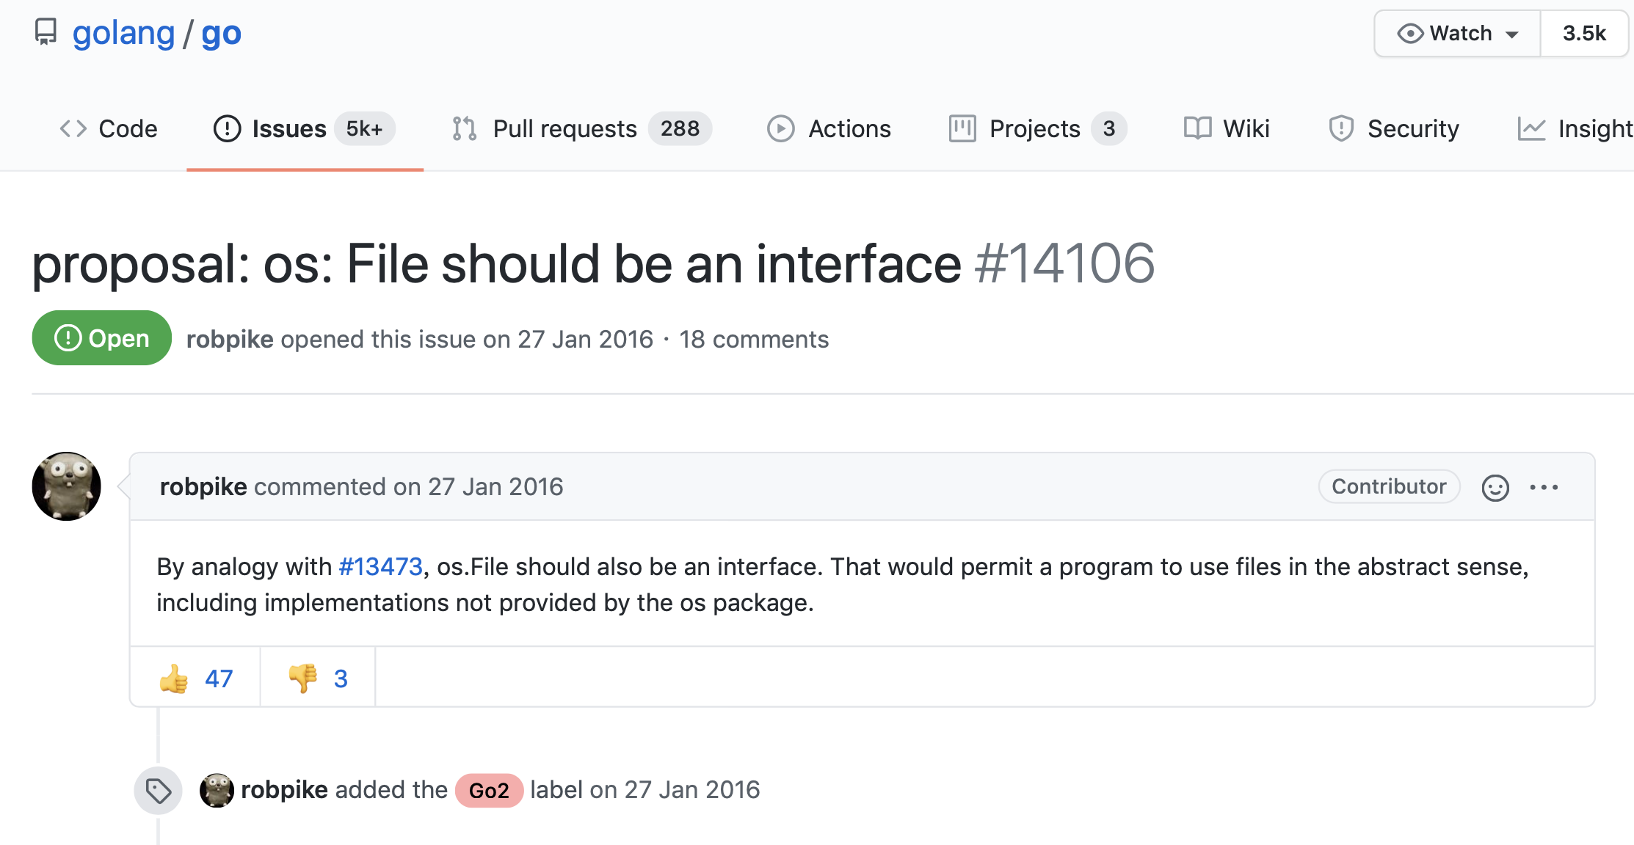Viewport: 1634px width, 845px height.
Task: Open the Projects tab
Action: coord(1037,129)
